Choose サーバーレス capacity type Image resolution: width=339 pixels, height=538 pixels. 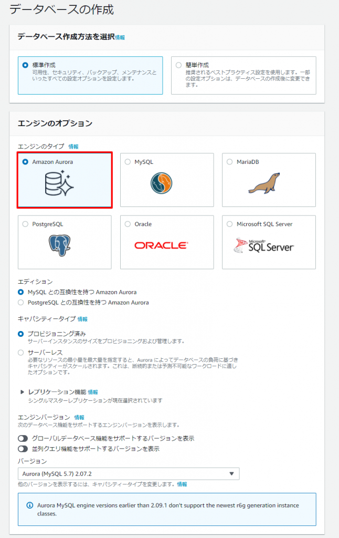21,353
